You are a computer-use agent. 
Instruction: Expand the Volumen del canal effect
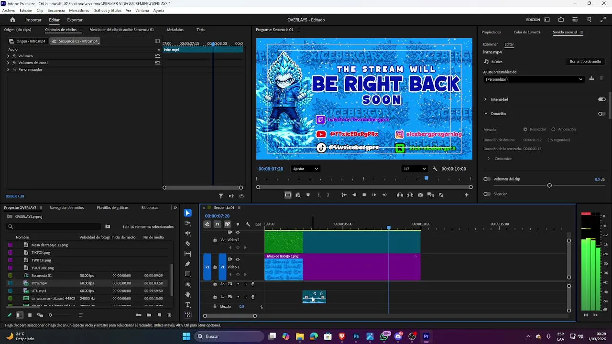coord(8,63)
